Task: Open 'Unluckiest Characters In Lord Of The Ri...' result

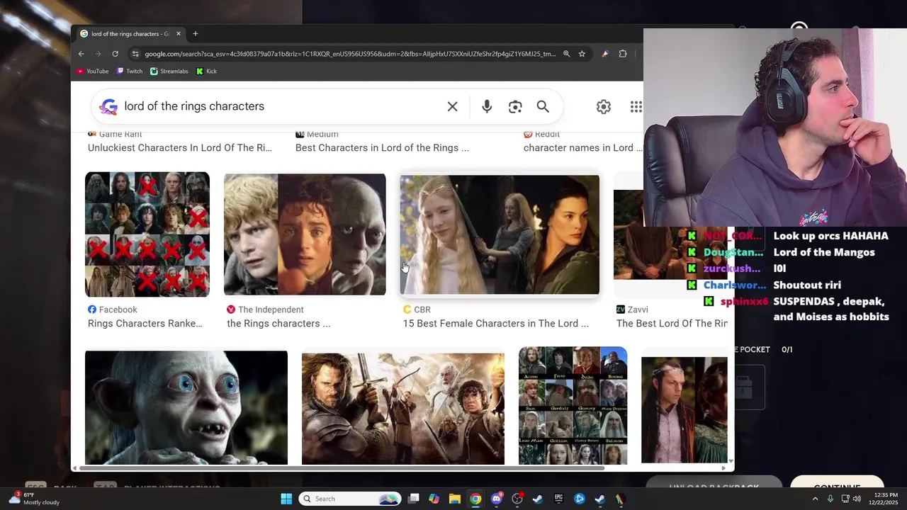Action: 179,148
